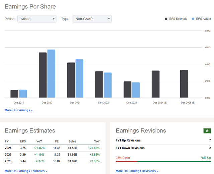Open the More On Earnings link
214x174 pixels.
click(x=18, y=110)
